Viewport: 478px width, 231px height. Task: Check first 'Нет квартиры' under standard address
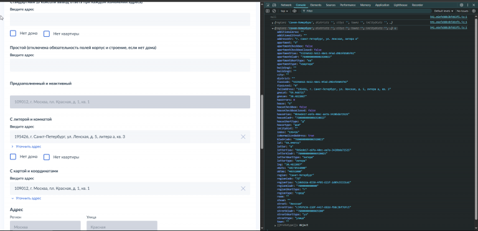click(46, 34)
